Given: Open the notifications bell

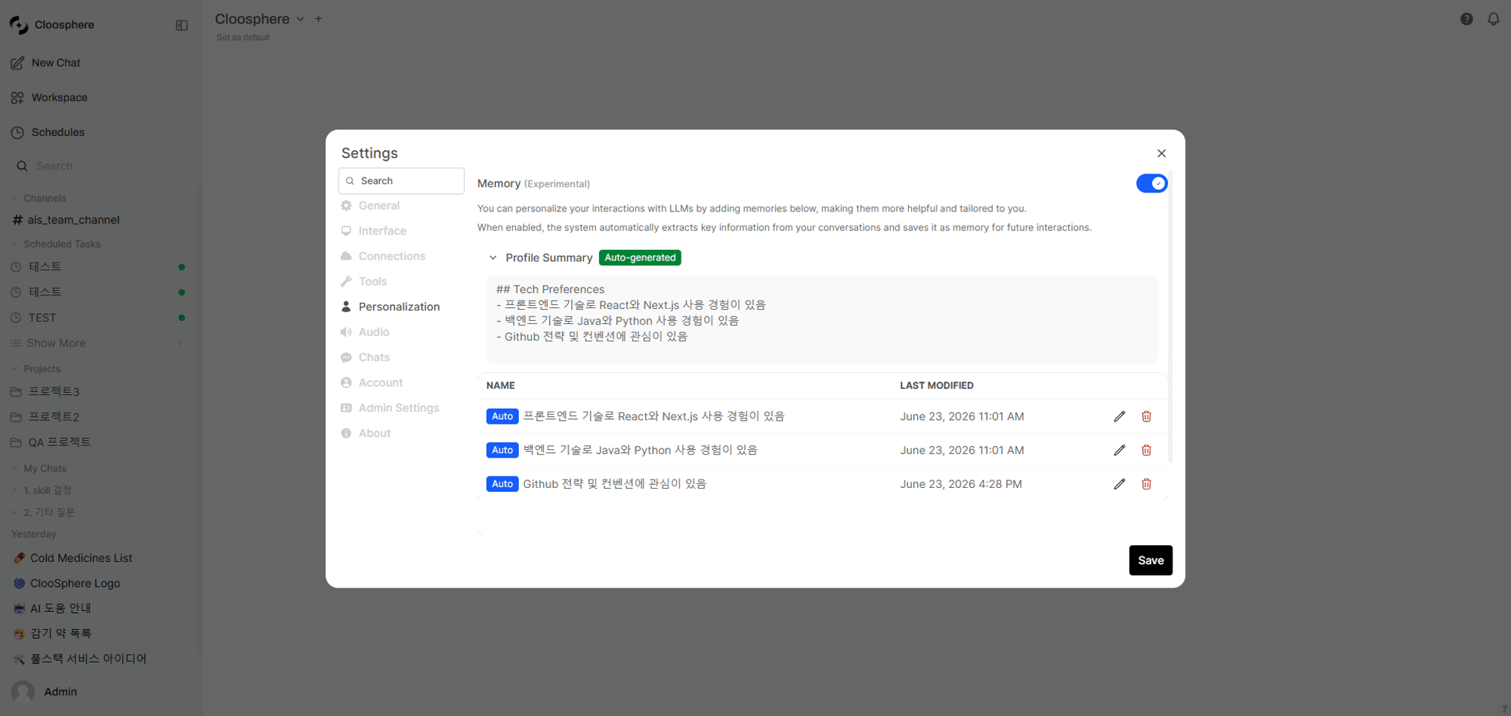Looking at the screenshot, I should coord(1494,19).
